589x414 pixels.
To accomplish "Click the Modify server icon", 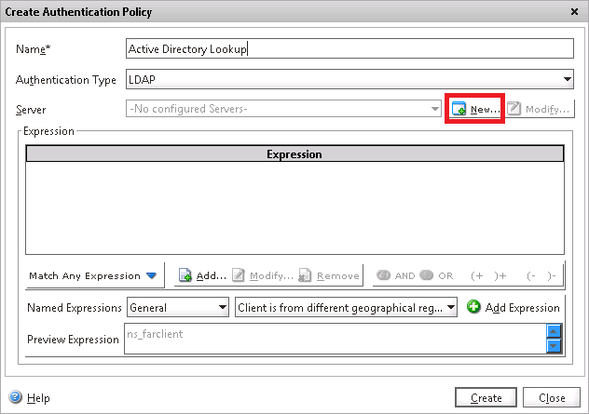I will coord(514,110).
